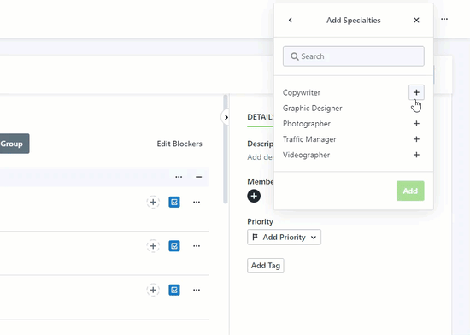Click the Add Tag button

pos(266,266)
